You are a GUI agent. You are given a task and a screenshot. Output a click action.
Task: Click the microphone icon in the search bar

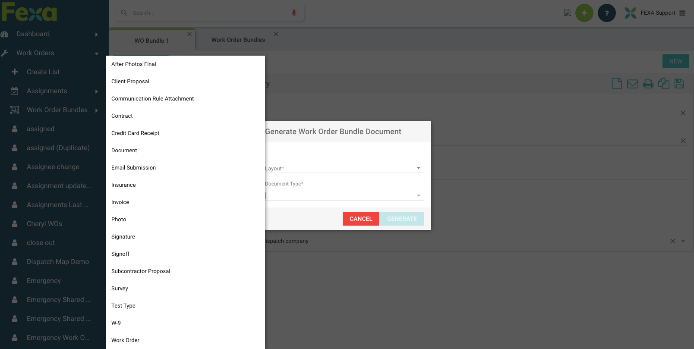point(294,13)
